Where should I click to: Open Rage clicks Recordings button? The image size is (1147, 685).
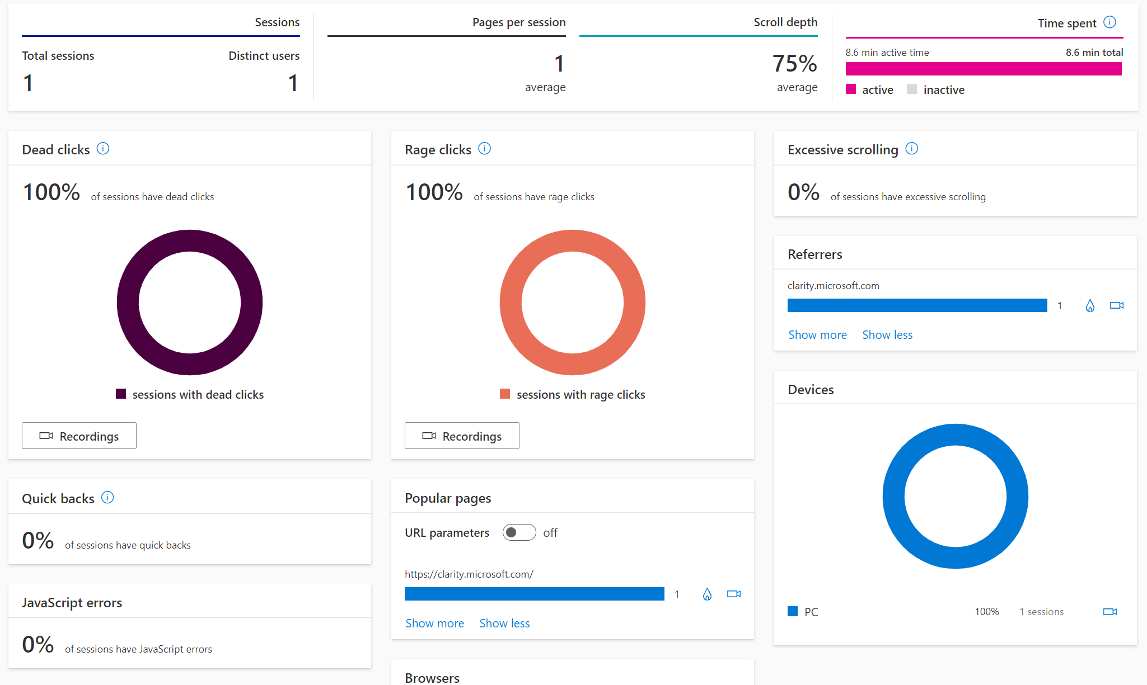[x=462, y=436]
